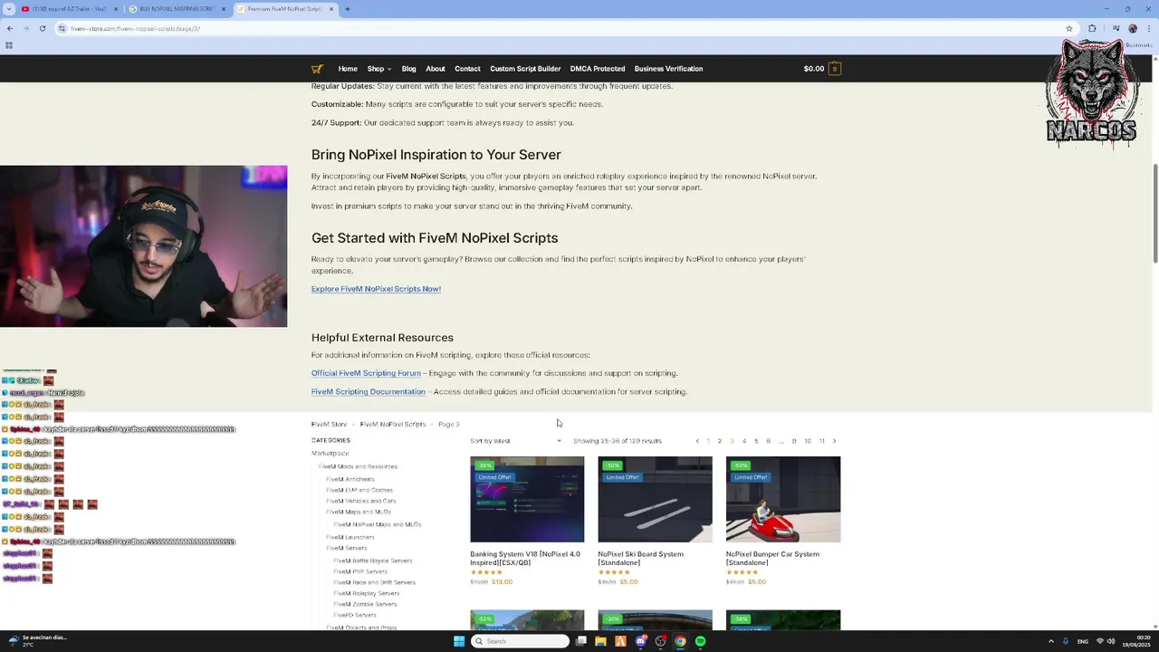Open NoPixel Bumper Car System thumbnail
This screenshot has width=1159, height=652.
pos(783,499)
